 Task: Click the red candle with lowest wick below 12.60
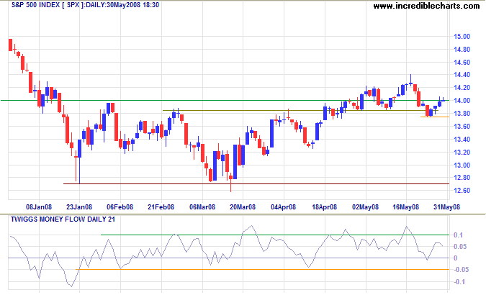[230, 181]
